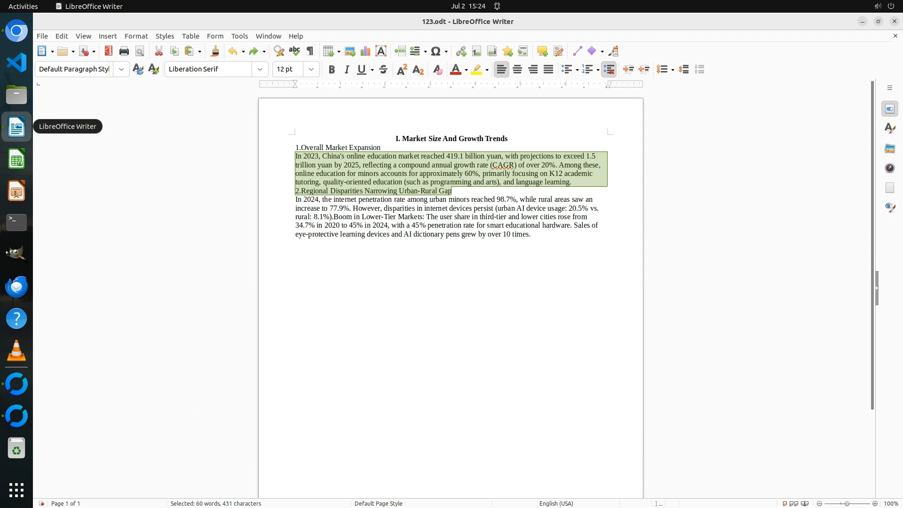The image size is (903, 508).
Task: Toggle Bold formatting
Action: click(x=332, y=70)
